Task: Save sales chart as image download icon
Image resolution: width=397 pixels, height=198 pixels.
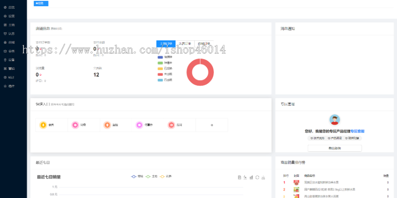Action: click(x=263, y=178)
